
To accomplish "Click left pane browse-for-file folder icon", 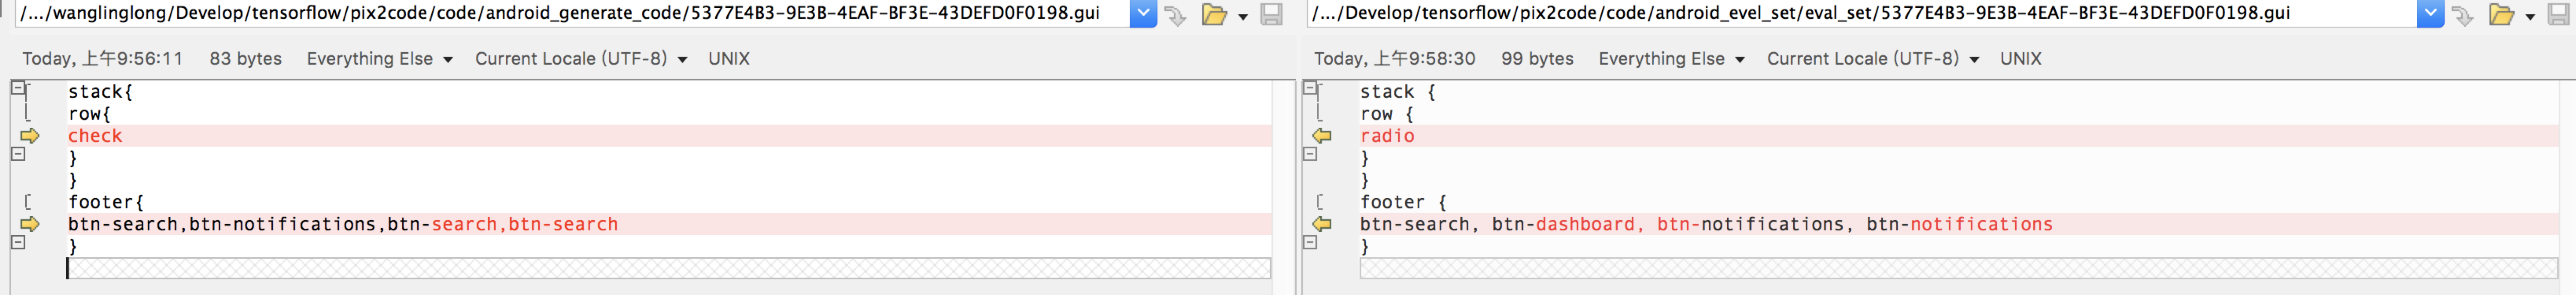I will click(1214, 15).
